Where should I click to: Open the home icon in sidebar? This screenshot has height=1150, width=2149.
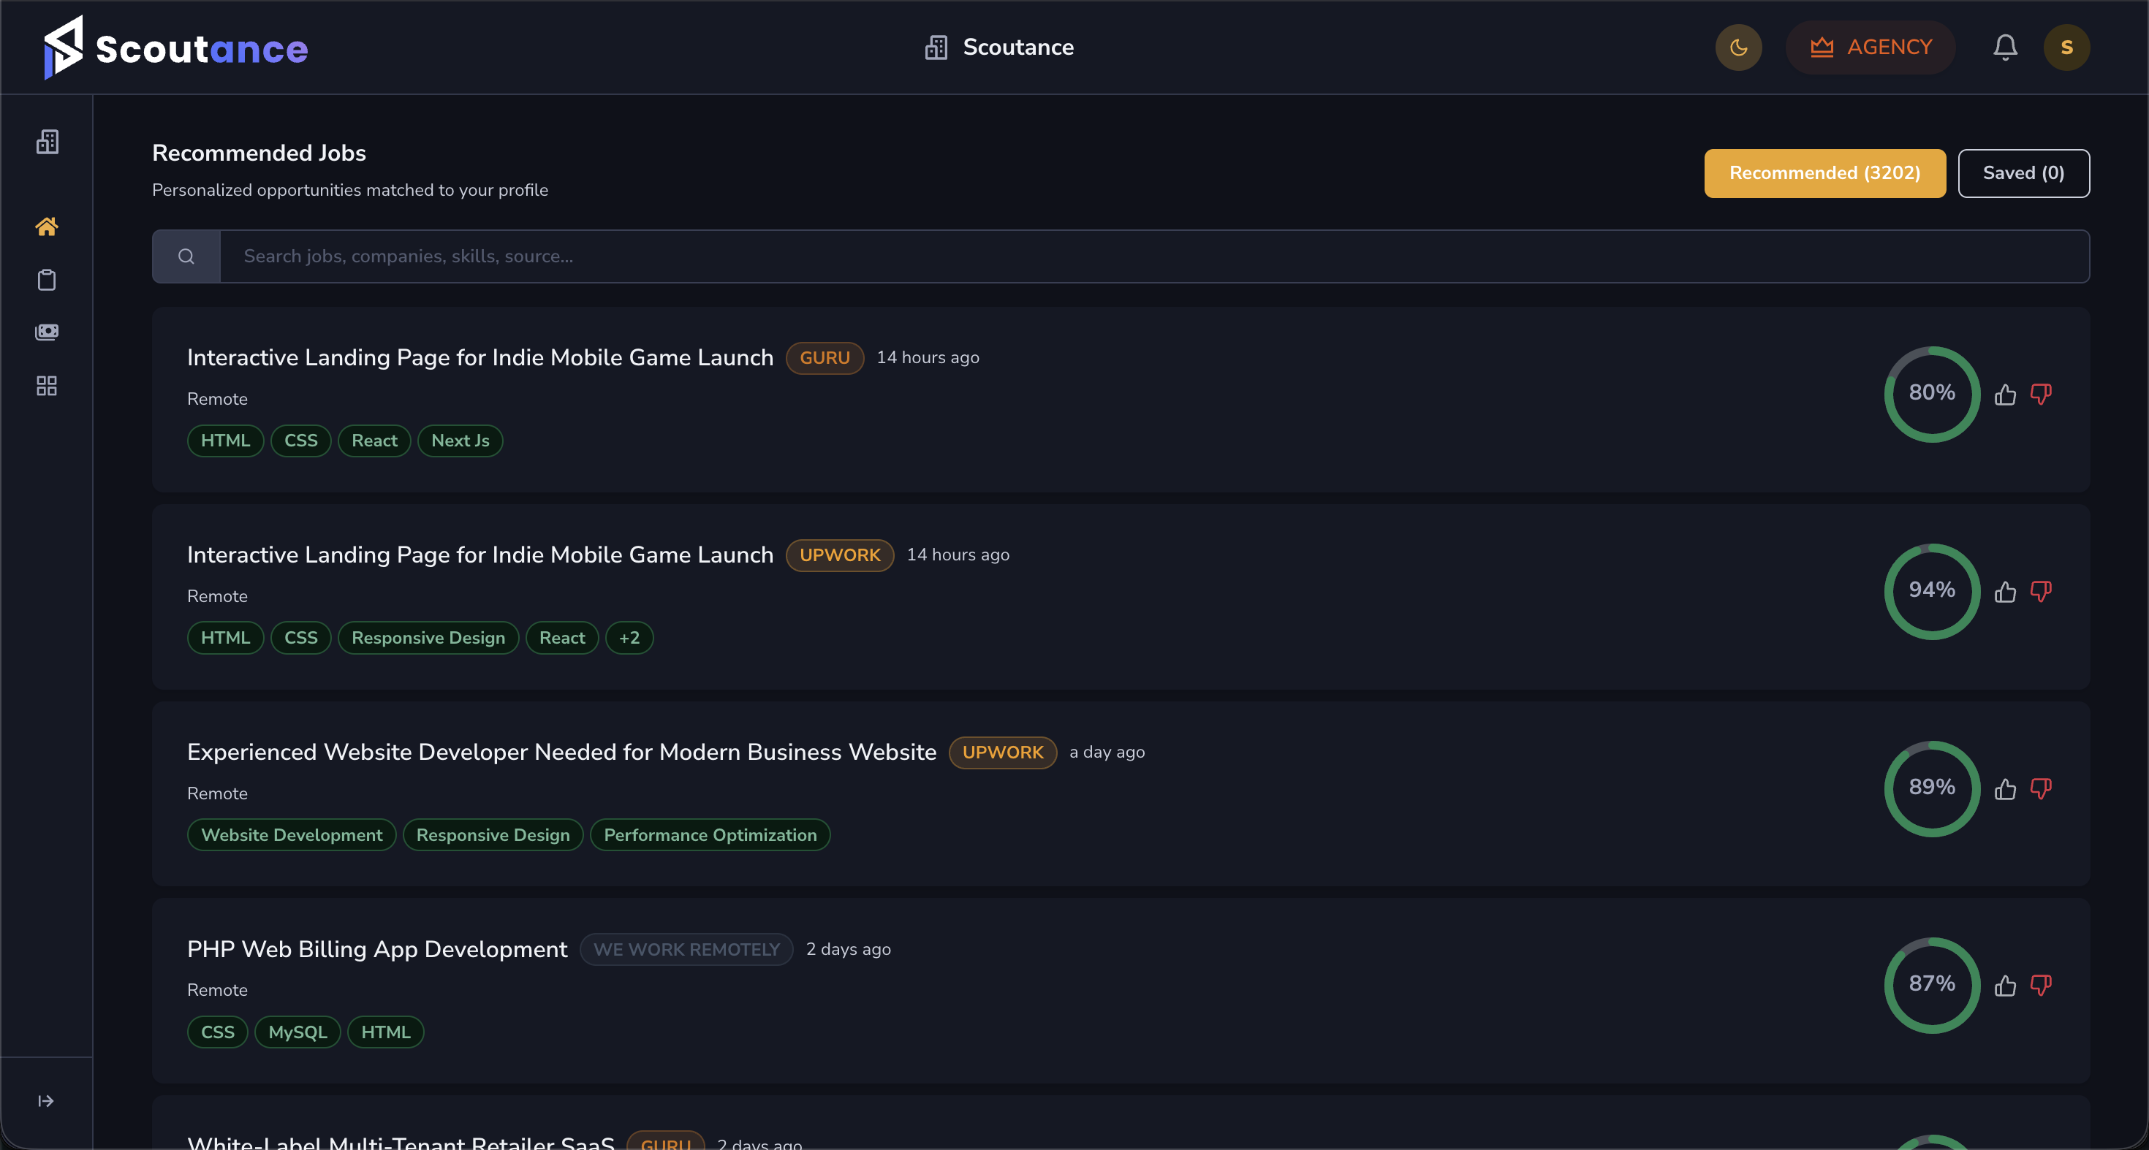[x=47, y=226]
